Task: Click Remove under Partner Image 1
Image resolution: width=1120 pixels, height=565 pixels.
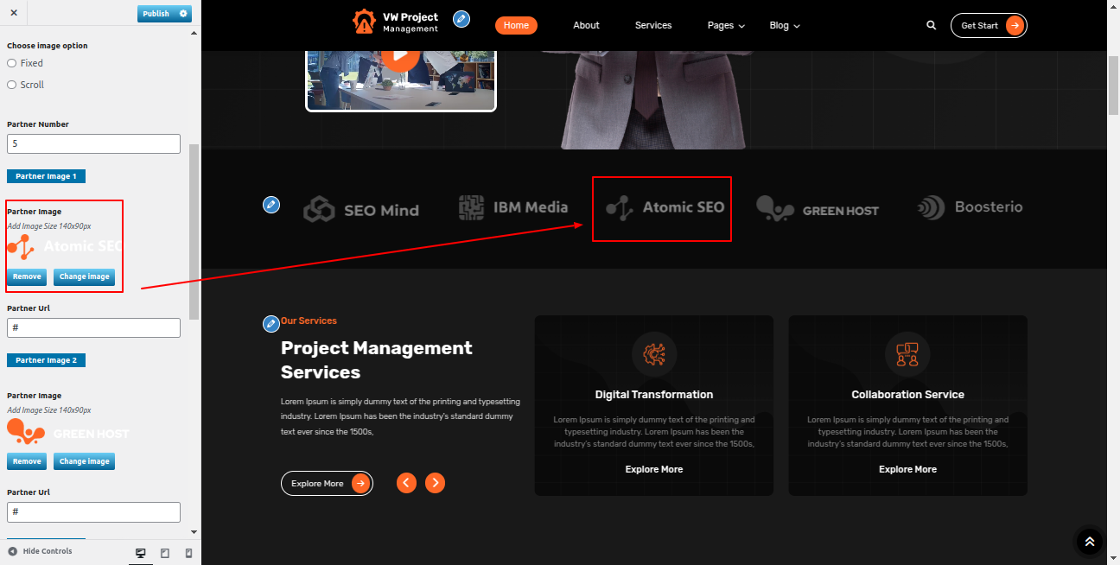Action: click(27, 277)
